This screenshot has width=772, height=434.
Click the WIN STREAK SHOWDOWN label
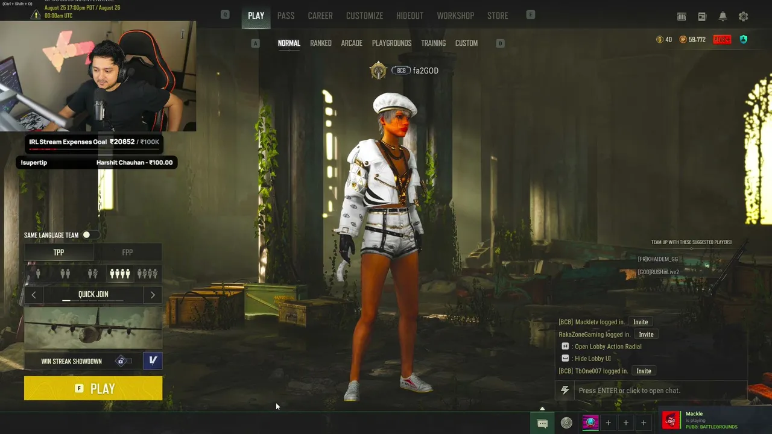point(71,362)
